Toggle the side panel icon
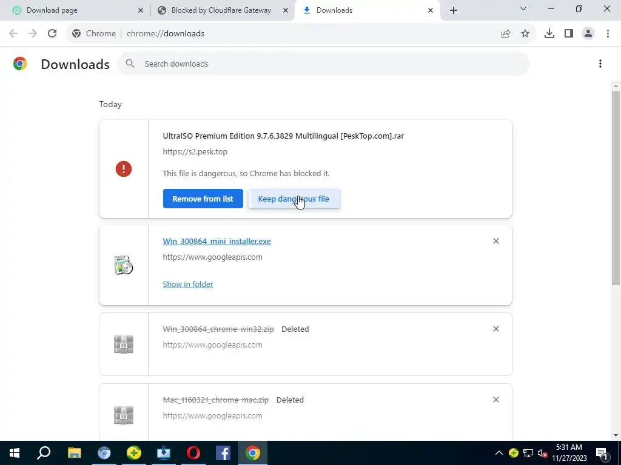 [569, 34]
